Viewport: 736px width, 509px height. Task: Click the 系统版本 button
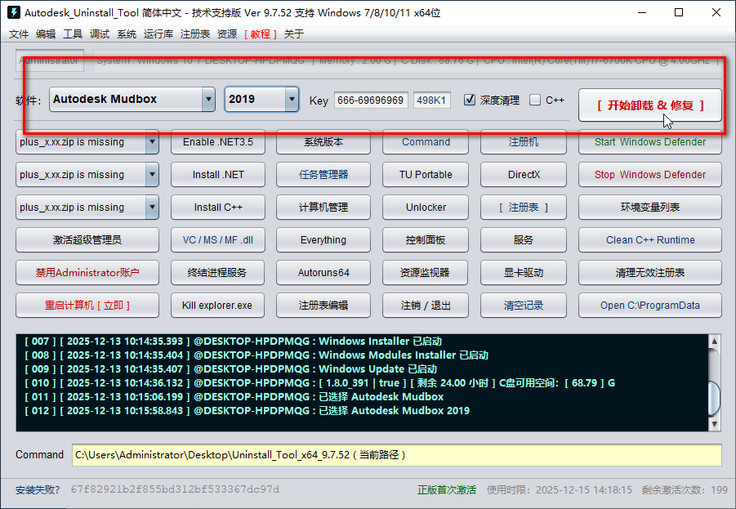323,142
